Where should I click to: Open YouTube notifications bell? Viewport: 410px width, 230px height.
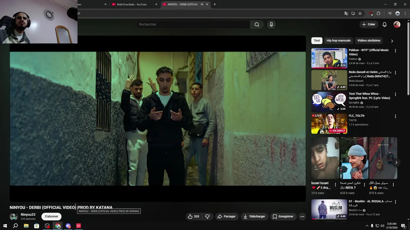tap(385, 25)
